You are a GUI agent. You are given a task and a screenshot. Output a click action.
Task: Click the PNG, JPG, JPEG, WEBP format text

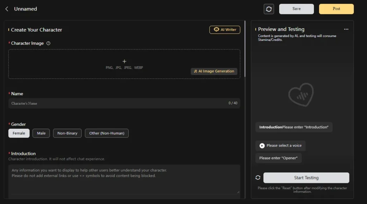click(124, 68)
